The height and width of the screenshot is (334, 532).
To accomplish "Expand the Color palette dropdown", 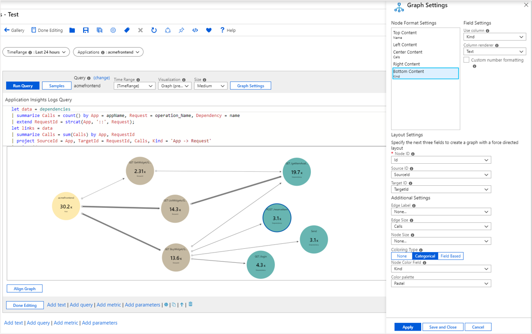I will (x=441, y=283).
